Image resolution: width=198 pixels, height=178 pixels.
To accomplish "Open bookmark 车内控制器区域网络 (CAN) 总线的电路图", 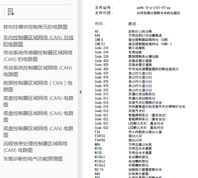I will [39, 41].
